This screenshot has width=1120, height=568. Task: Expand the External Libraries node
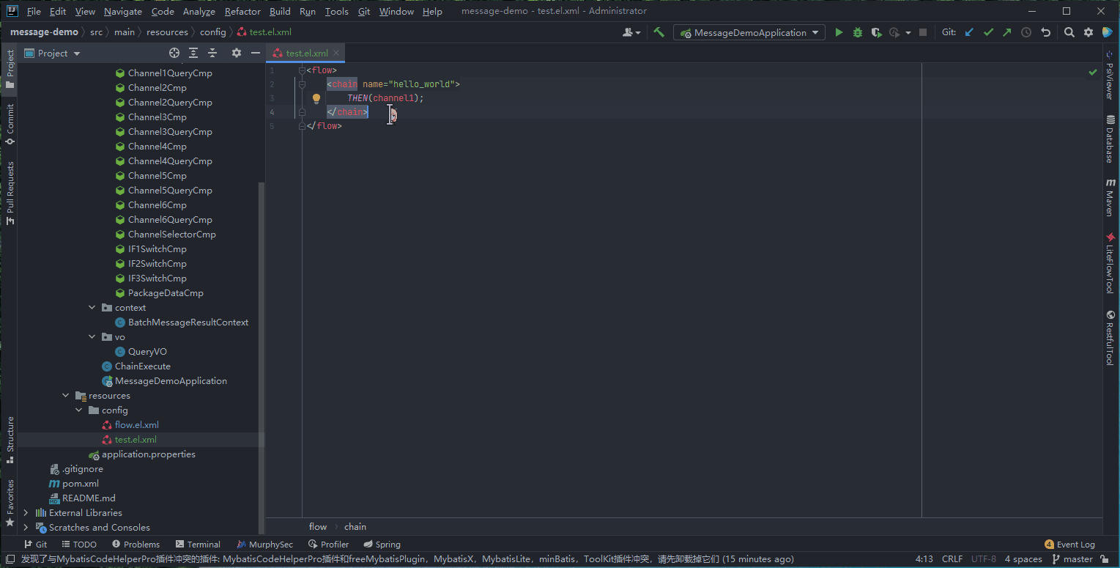point(26,513)
